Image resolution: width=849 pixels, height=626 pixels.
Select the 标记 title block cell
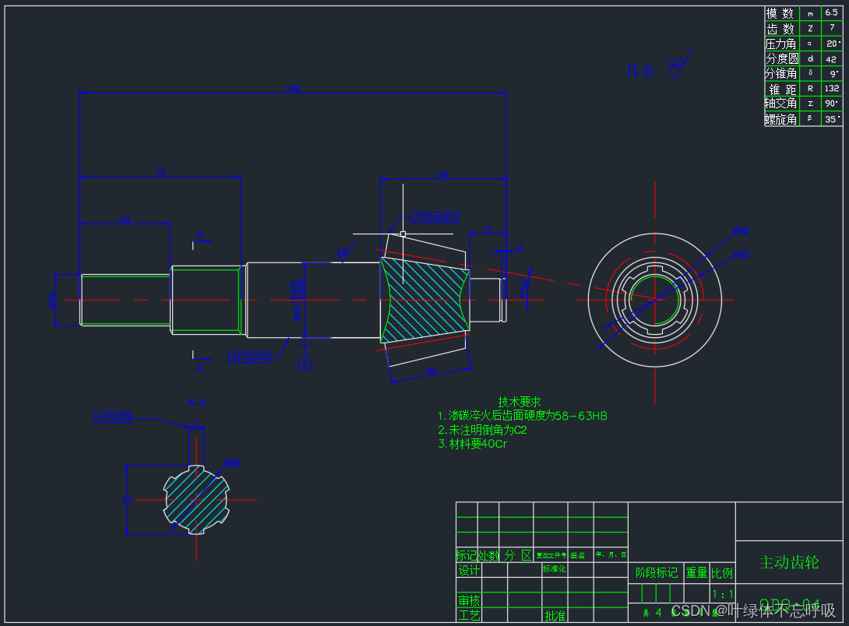(x=467, y=555)
